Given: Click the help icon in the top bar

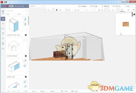Looking at the screenshot, I should point(125,6).
